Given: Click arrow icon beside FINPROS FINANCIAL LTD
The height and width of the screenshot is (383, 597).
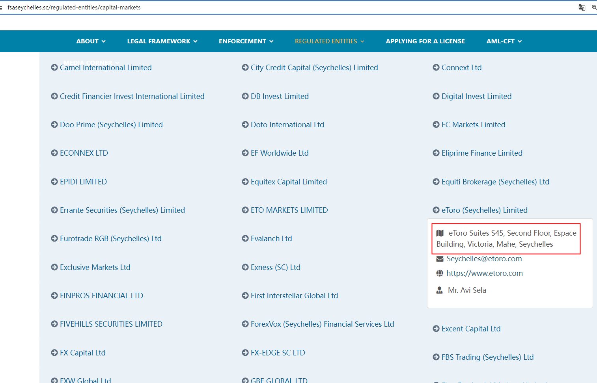Looking at the screenshot, I should 54,296.
